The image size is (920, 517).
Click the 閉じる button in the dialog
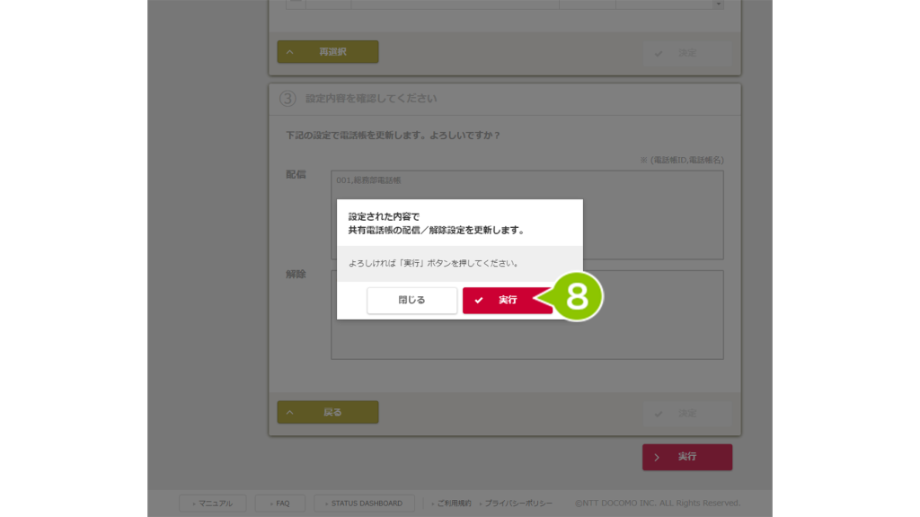(411, 300)
